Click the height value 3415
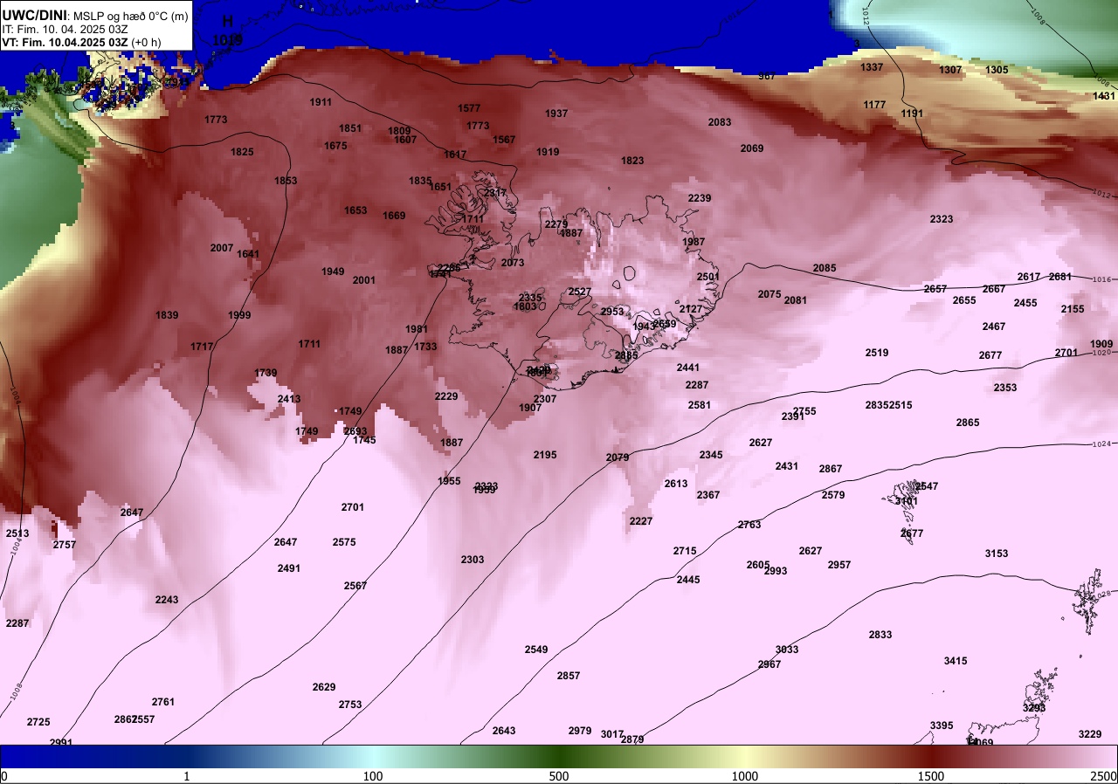 (x=956, y=661)
